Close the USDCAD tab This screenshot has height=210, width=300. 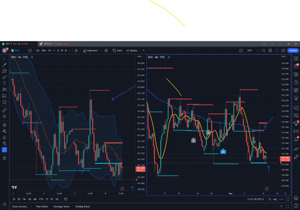(72, 44)
